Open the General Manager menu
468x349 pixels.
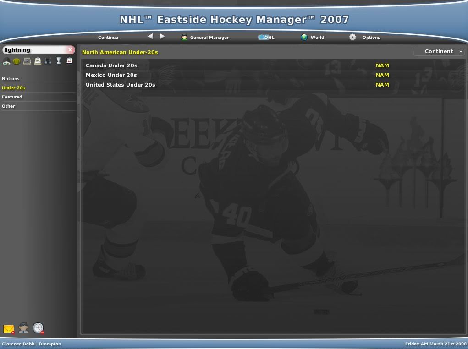tap(209, 37)
